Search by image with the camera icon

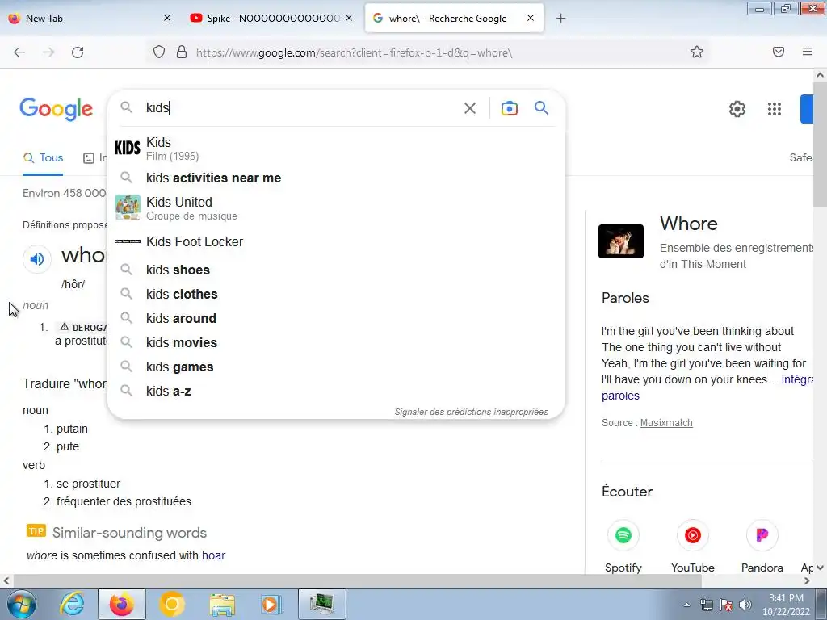[509, 108]
